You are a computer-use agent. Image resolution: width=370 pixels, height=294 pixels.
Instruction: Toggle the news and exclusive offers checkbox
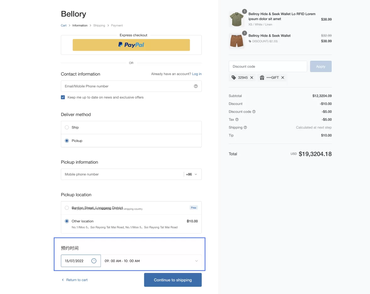(x=63, y=98)
